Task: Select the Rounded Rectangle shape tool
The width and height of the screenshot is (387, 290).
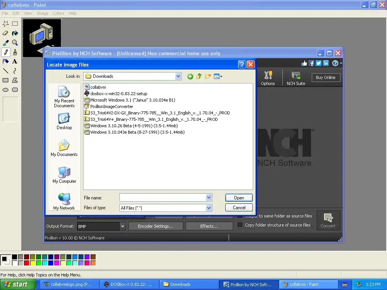Action: (15, 90)
